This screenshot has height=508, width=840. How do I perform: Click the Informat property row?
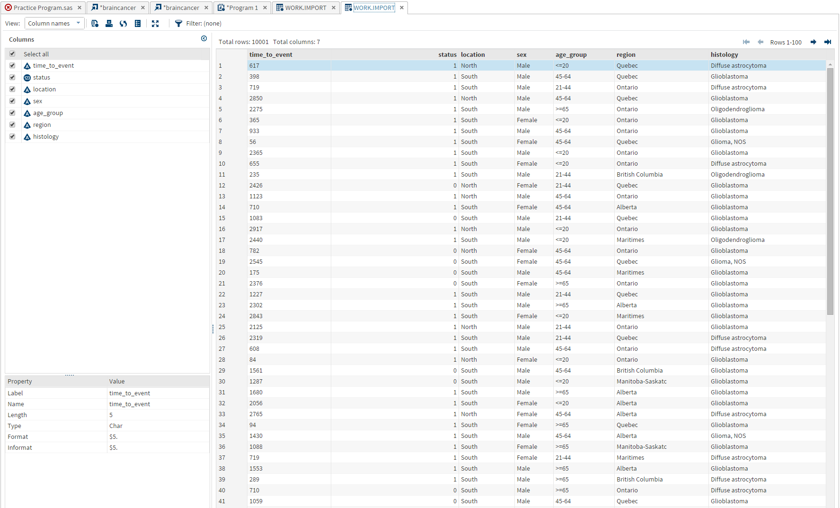pos(107,448)
